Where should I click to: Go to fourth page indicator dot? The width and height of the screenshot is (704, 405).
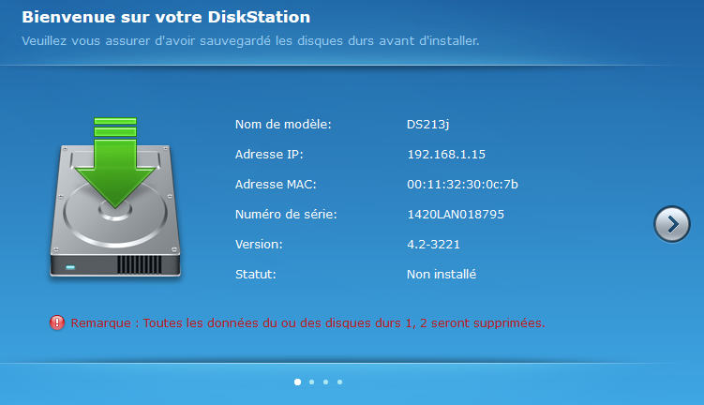coord(340,382)
